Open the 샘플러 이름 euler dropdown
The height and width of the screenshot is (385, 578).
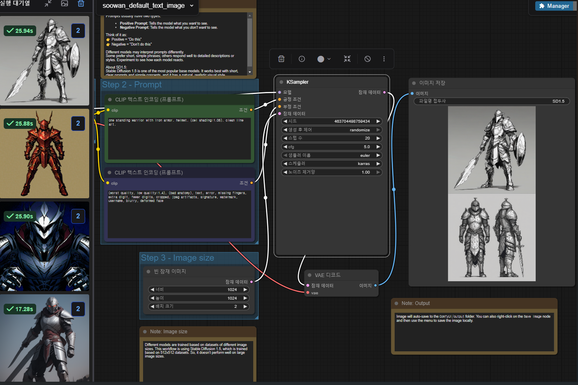pos(332,155)
